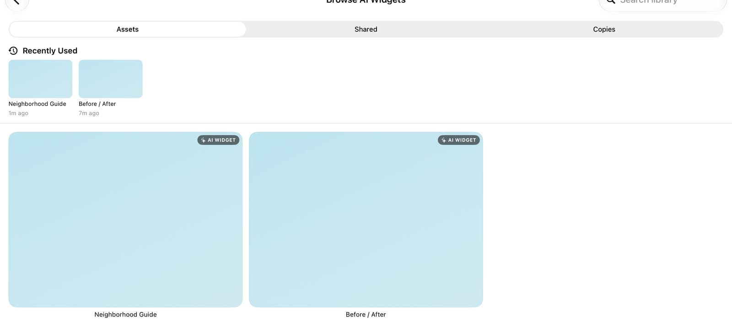Image resolution: width=732 pixels, height=322 pixels.
Task: Click the '7m ago' timestamp
Action: (89, 113)
